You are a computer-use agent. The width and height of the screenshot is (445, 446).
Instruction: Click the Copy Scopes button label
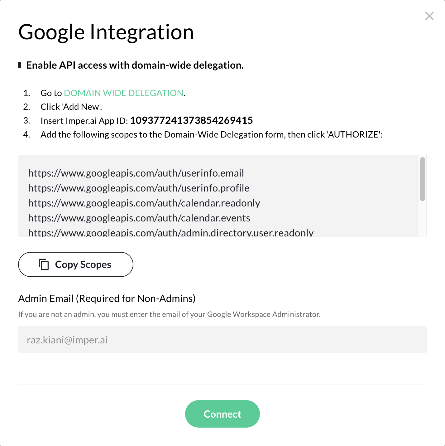coord(83,264)
